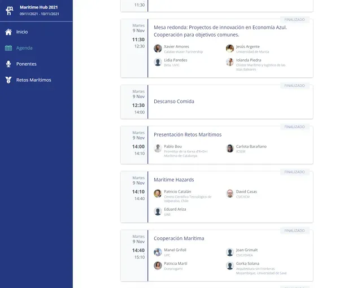This screenshot has width=361, height=288.
Task: Open Iolanda Piedra's profile photo
Action: pyautogui.click(x=230, y=62)
